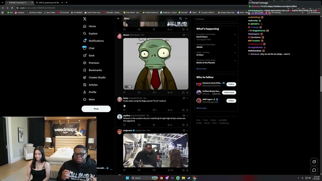Reply to Shock's zombie GIF post

click(x=124, y=92)
